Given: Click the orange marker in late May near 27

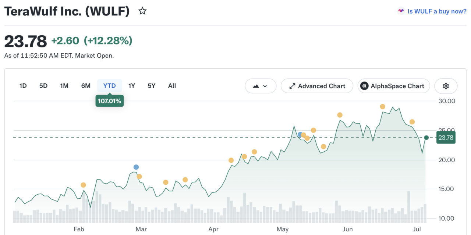Looking at the screenshot, I should coord(340,115).
